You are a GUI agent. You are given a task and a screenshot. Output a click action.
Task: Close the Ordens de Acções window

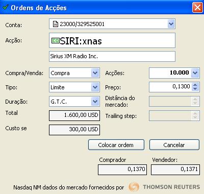point(197,8)
